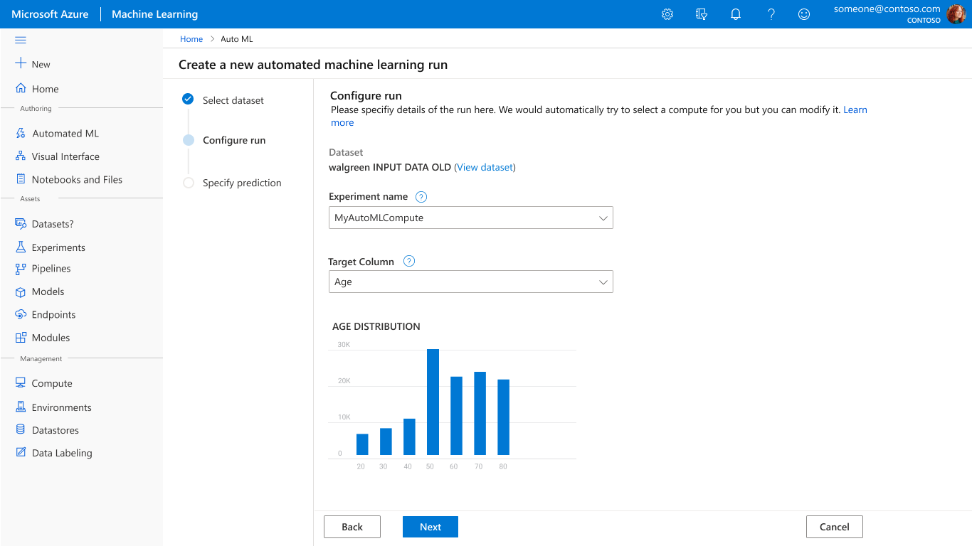This screenshot has width=972, height=546.
Task: Open the Target Column dropdown
Action: (470, 282)
